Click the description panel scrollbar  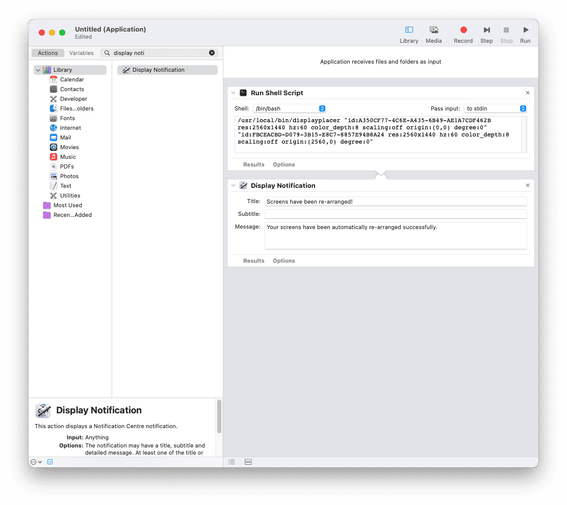(219, 416)
